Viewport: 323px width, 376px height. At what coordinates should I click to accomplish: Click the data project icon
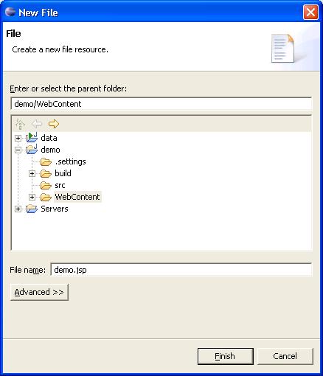click(32, 138)
